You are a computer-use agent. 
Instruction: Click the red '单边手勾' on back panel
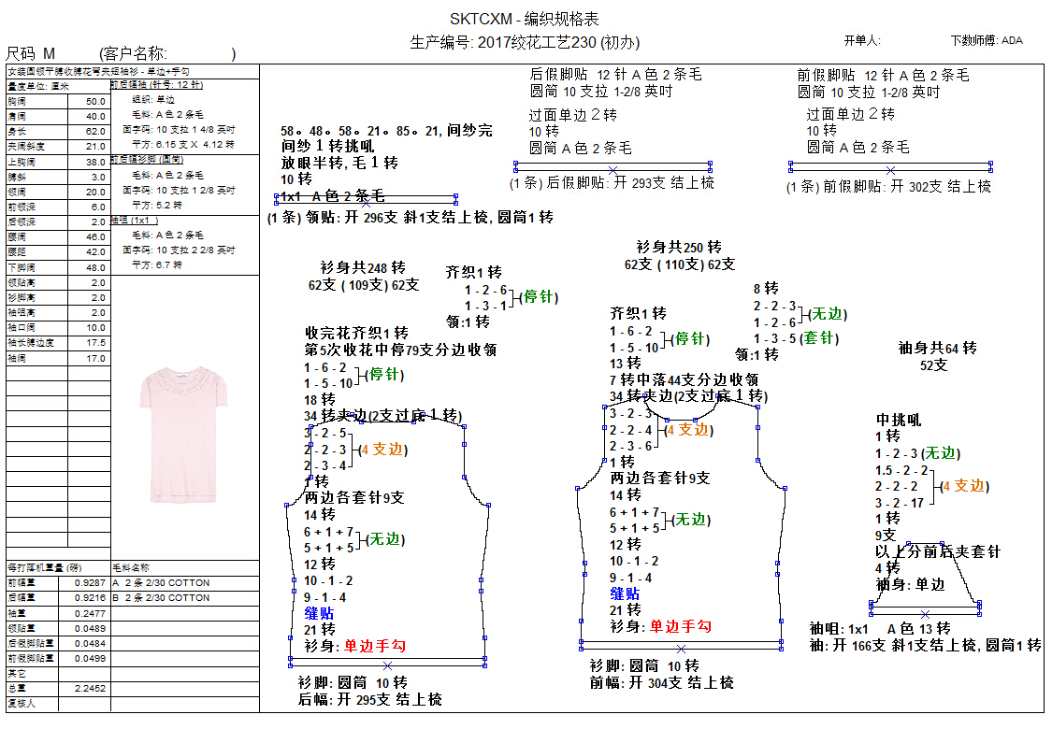[x=375, y=646]
